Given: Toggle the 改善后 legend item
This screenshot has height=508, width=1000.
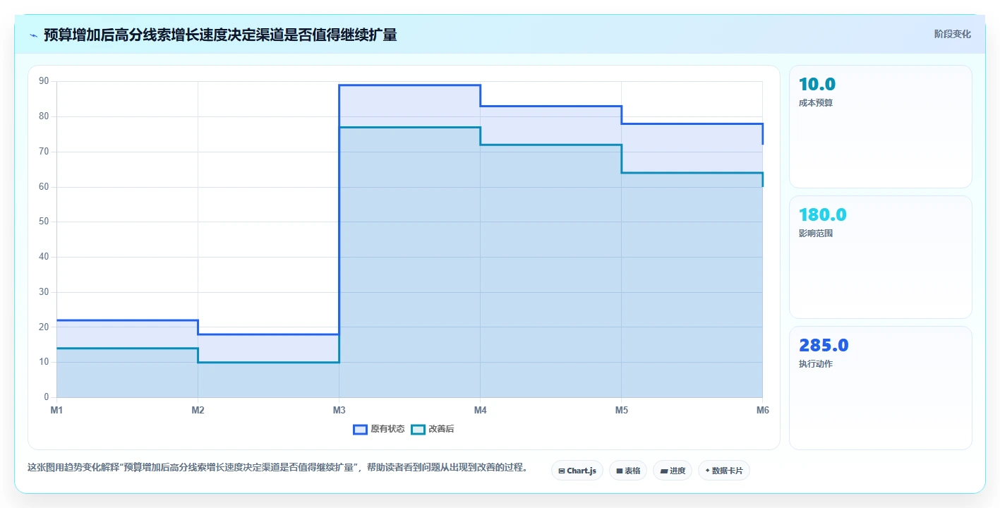Looking at the screenshot, I should coord(433,429).
